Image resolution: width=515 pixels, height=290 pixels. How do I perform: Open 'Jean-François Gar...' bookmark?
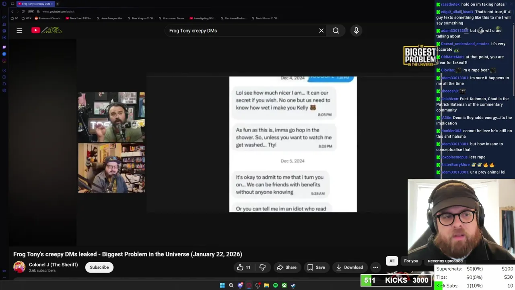coord(111,18)
